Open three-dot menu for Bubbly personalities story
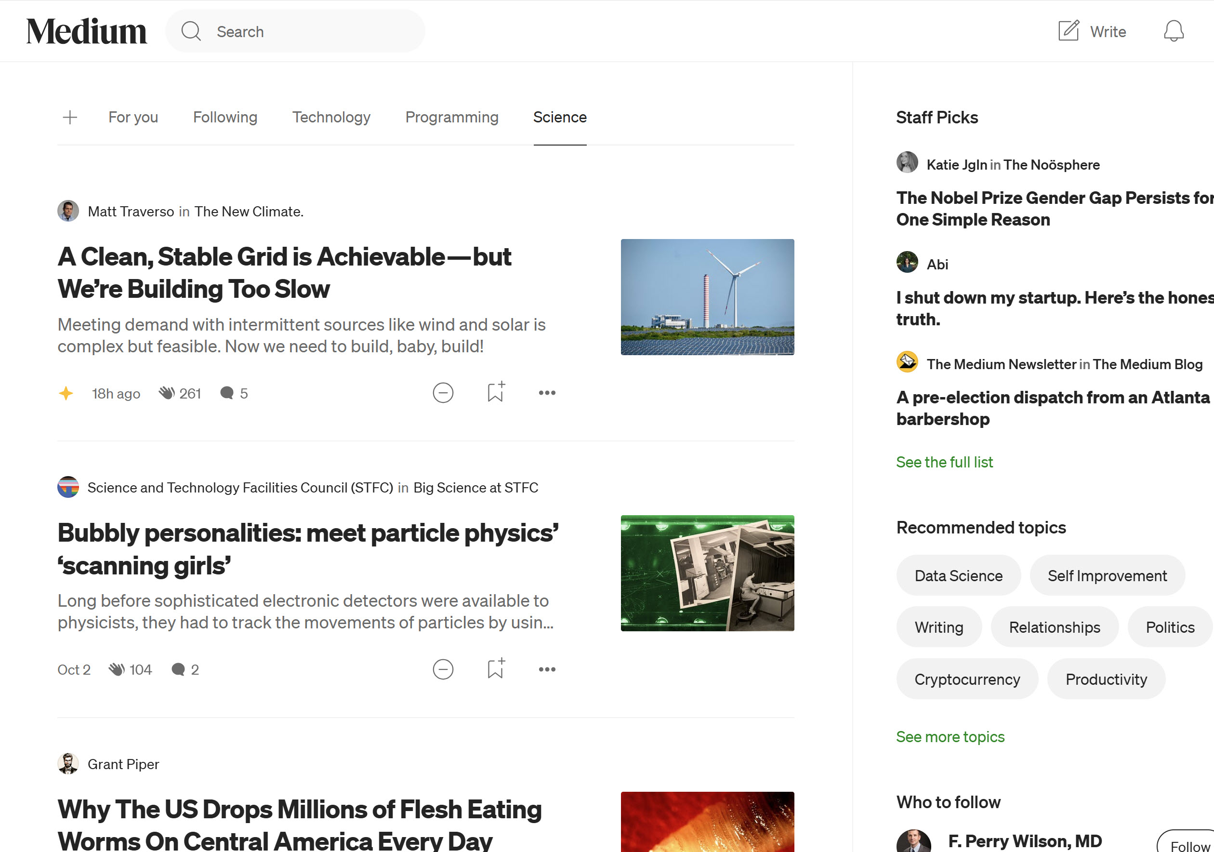1214x852 pixels. point(547,669)
